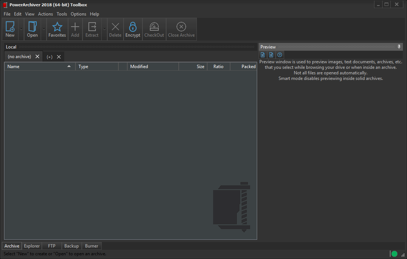Toggle the Name column sort arrow

click(69, 67)
